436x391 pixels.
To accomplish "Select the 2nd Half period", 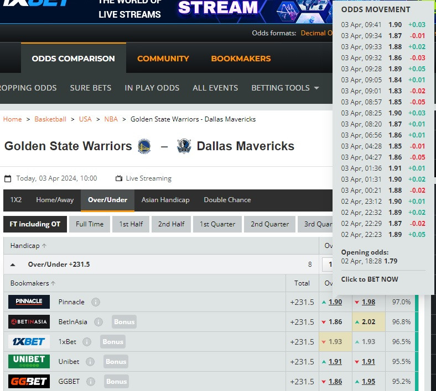I will coord(172,224).
